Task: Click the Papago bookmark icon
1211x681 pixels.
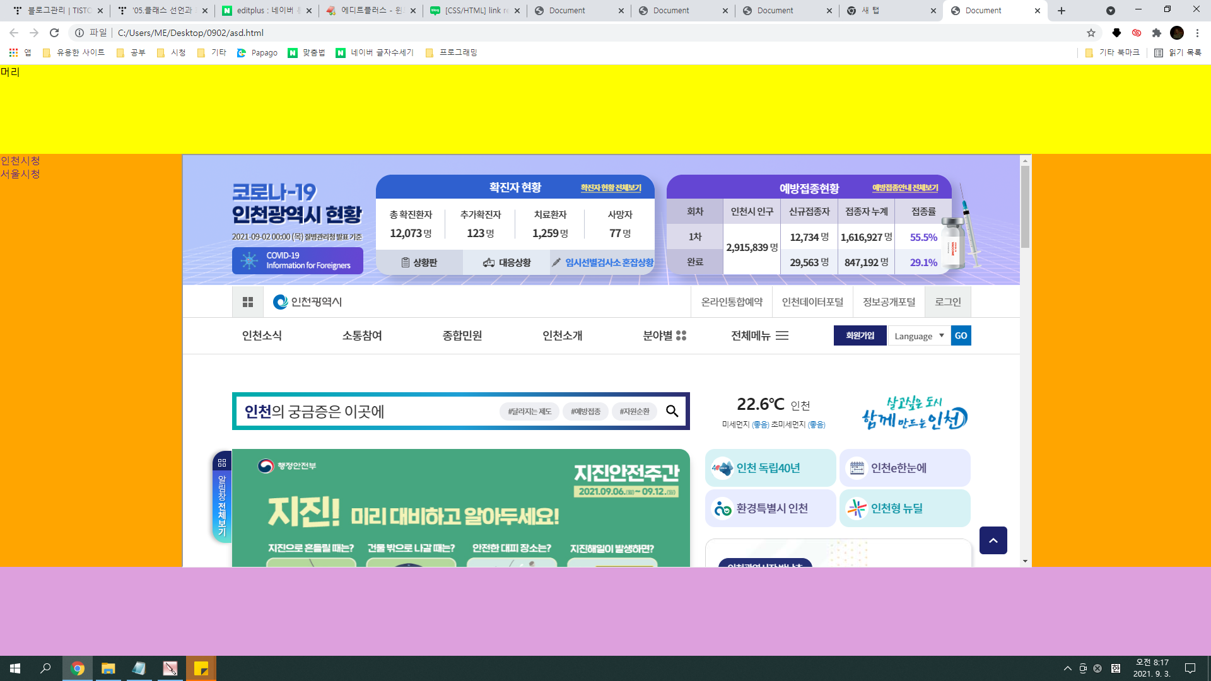Action: tap(242, 53)
